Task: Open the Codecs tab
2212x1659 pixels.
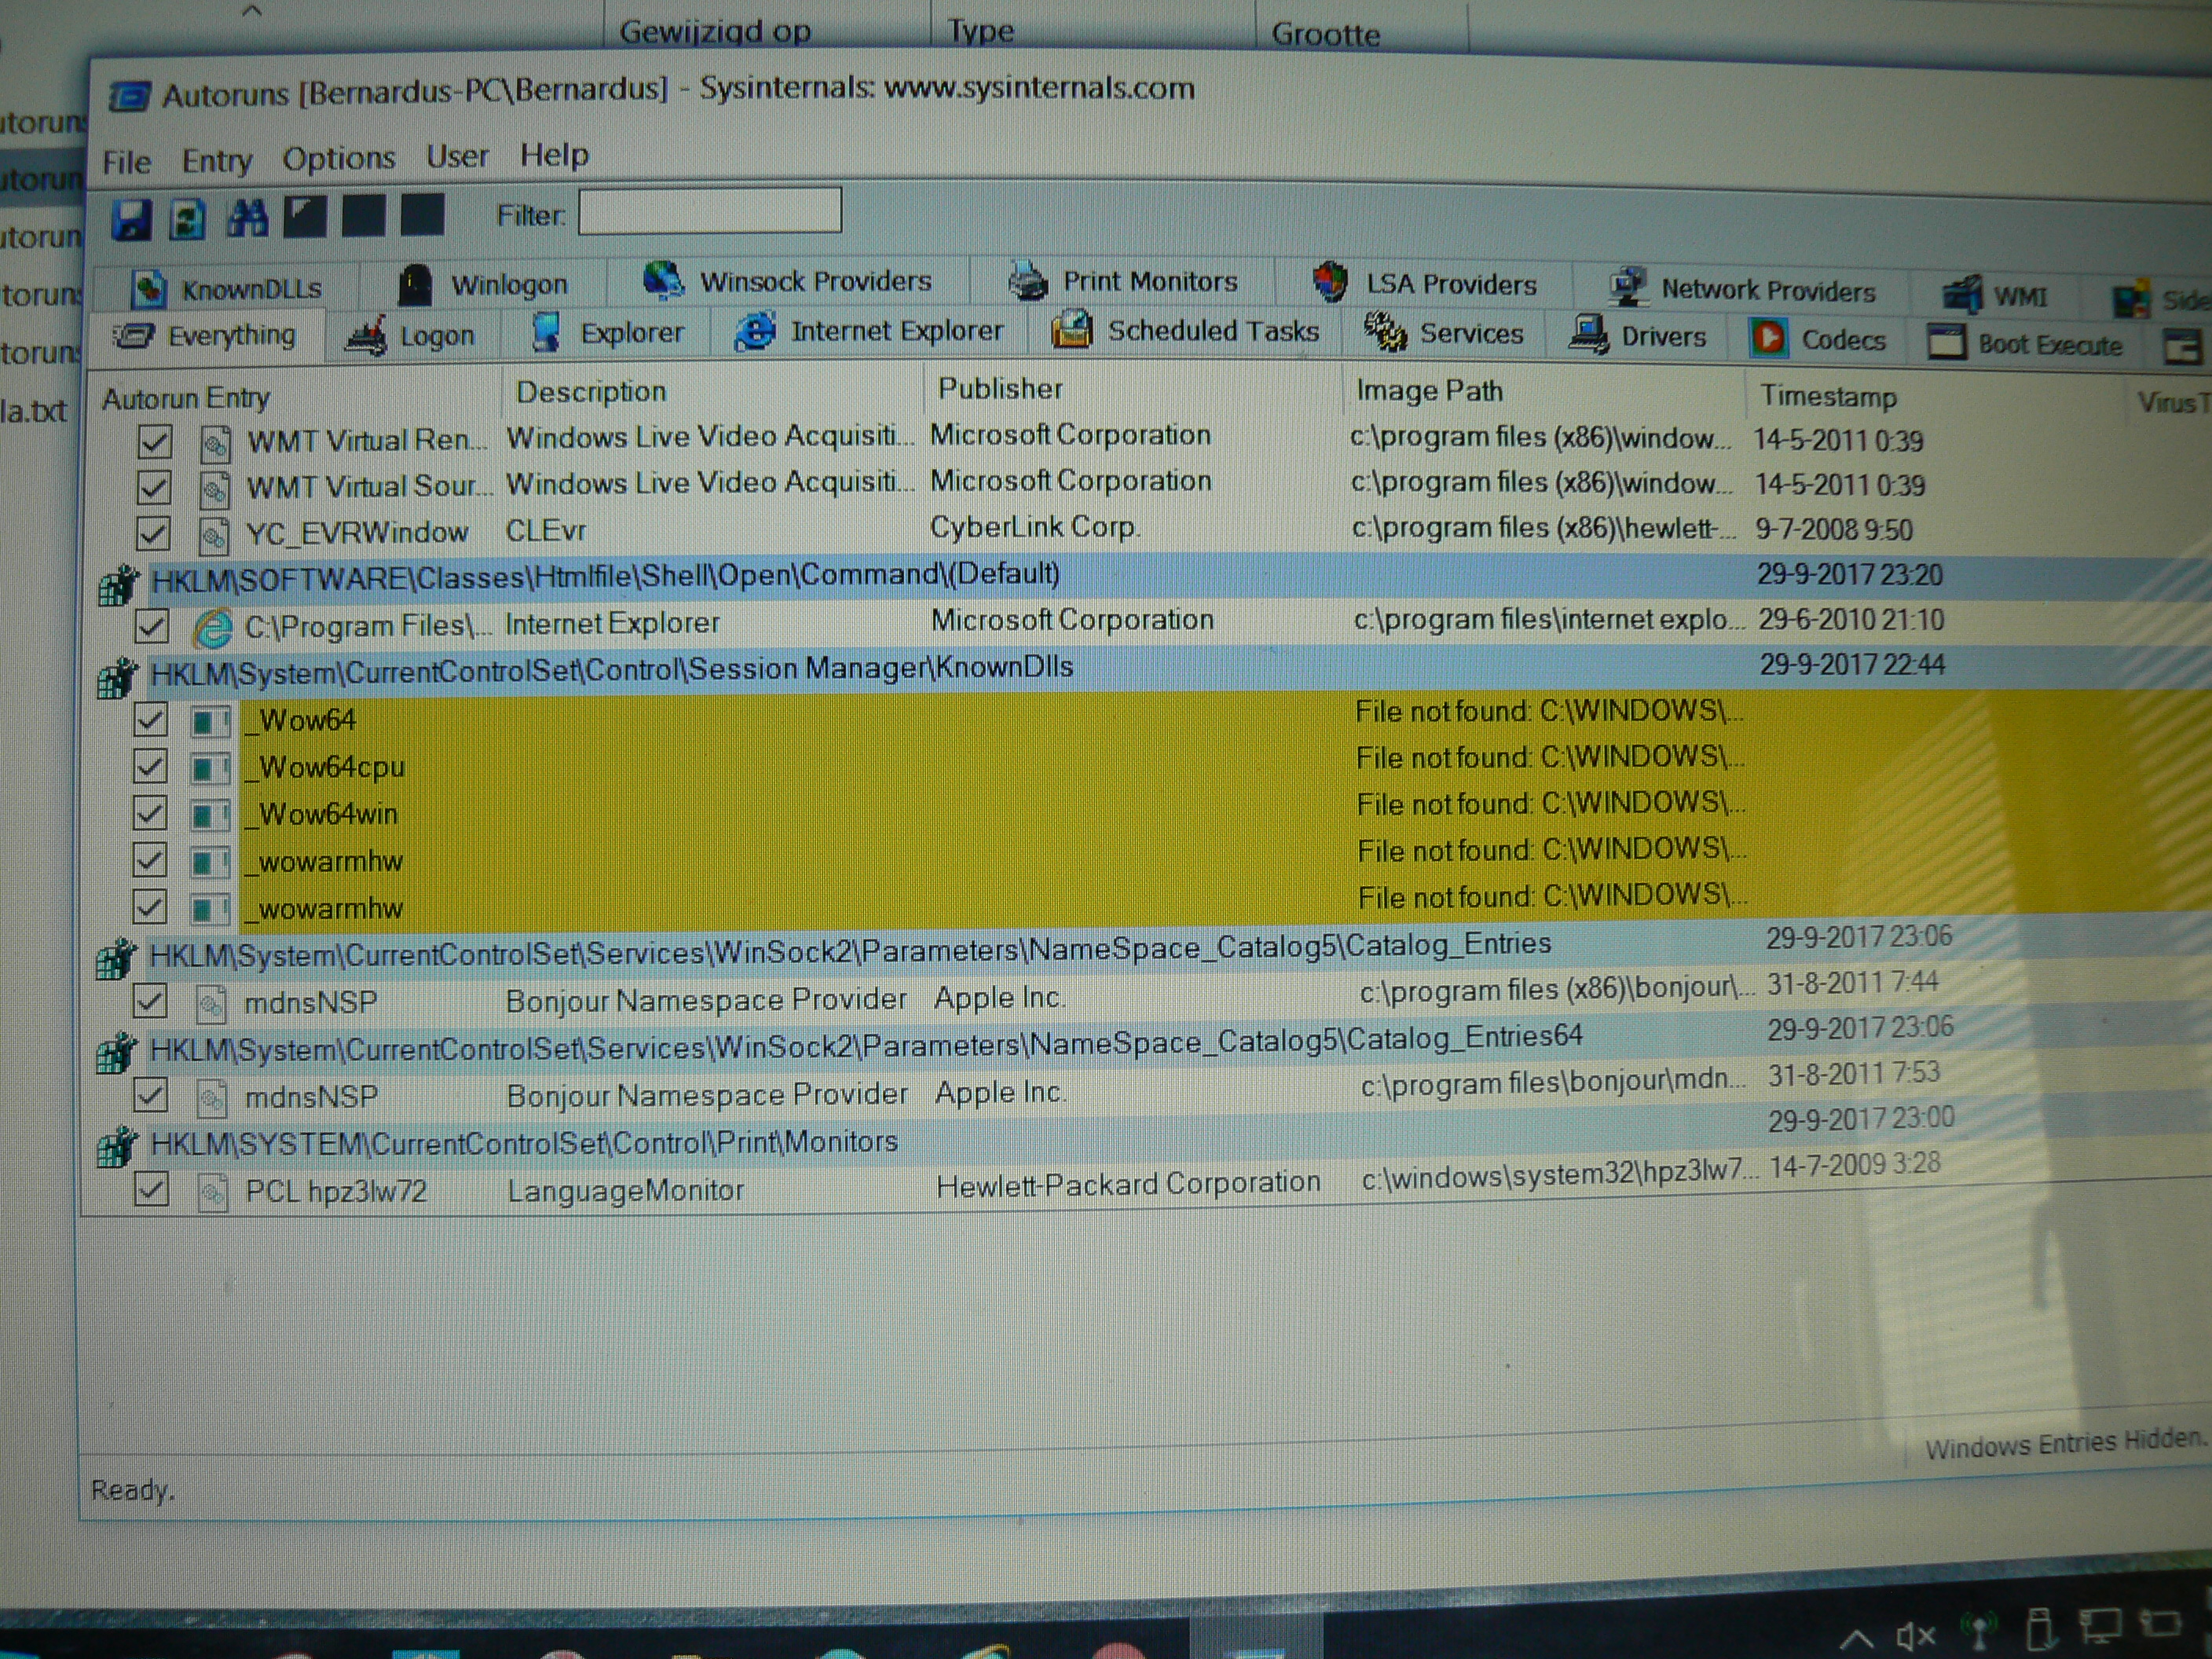Action: [x=1817, y=339]
